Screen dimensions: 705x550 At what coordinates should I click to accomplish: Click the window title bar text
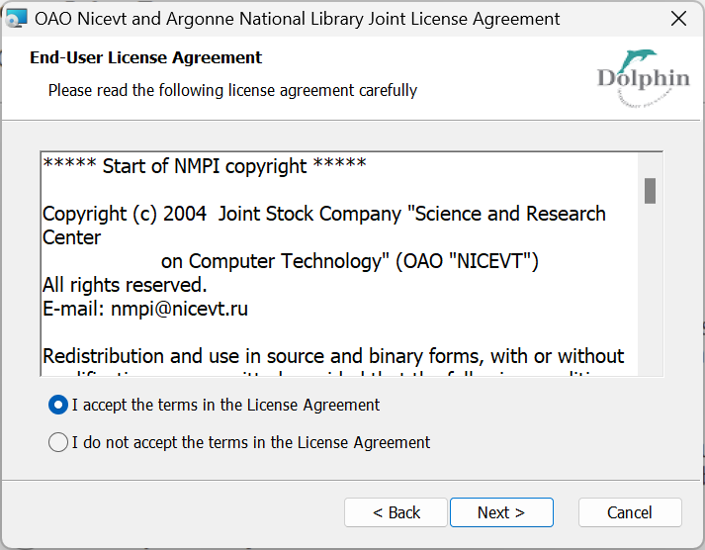[x=298, y=19]
